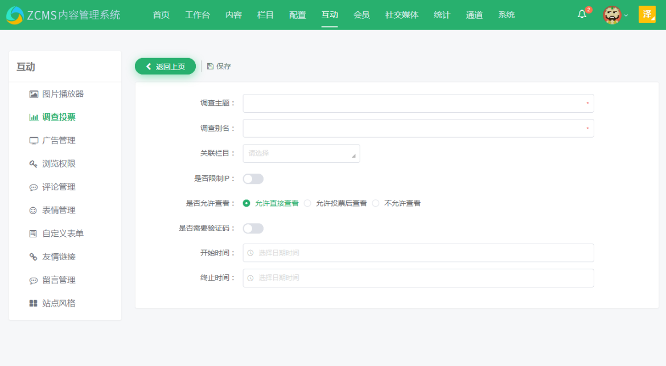Save the survey with 保存 button

pos(219,66)
